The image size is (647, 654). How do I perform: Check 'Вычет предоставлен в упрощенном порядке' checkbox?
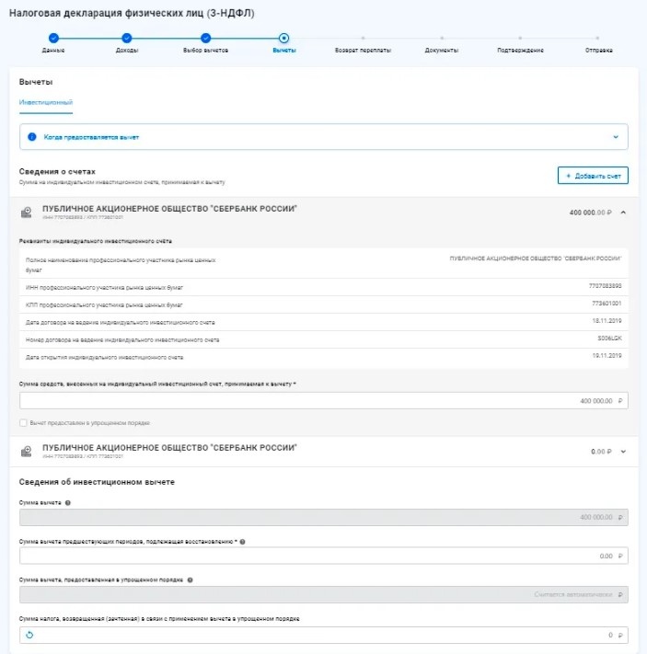pos(23,423)
